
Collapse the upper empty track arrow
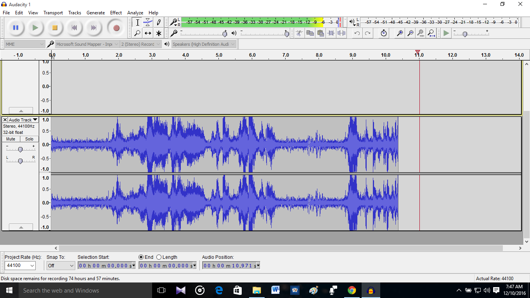21,111
